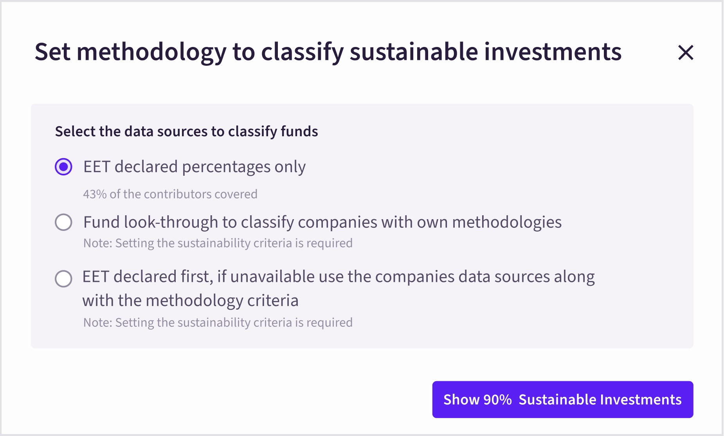The height and width of the screenshot is (436, 724).
Task: Click the "EET declared percentages only" label text
Action: click(x=194, y=167)
